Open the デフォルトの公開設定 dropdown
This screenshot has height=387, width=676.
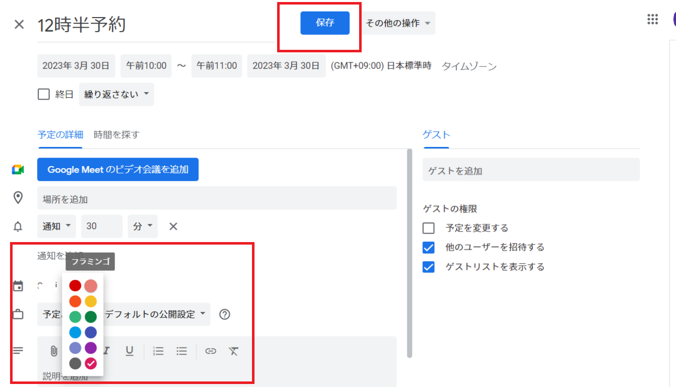pos(155,315)
